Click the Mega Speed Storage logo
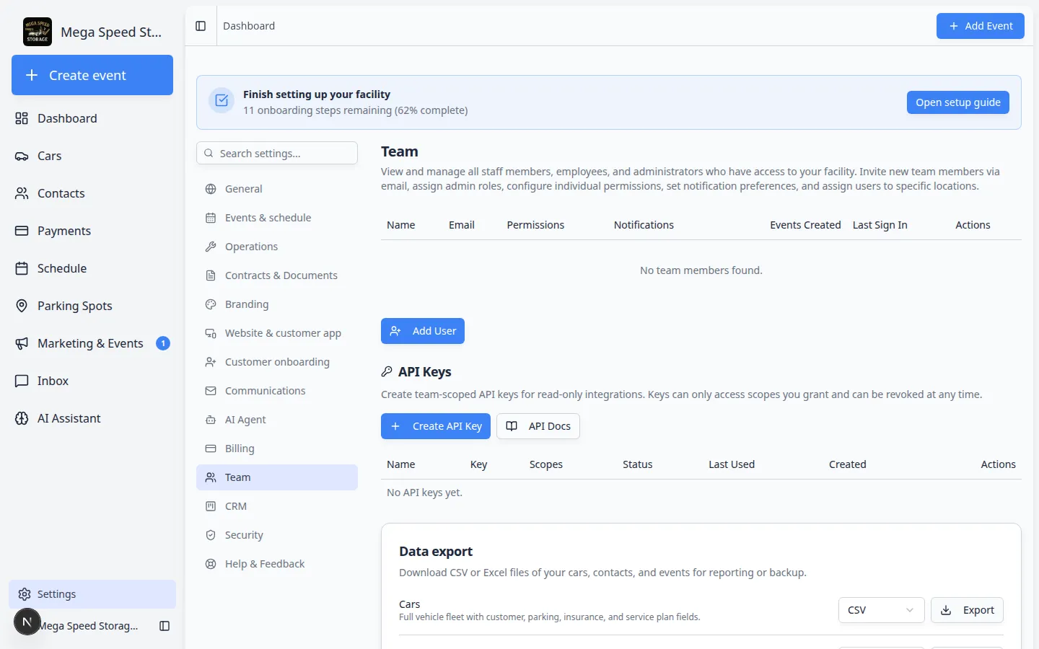 [38, 32]
